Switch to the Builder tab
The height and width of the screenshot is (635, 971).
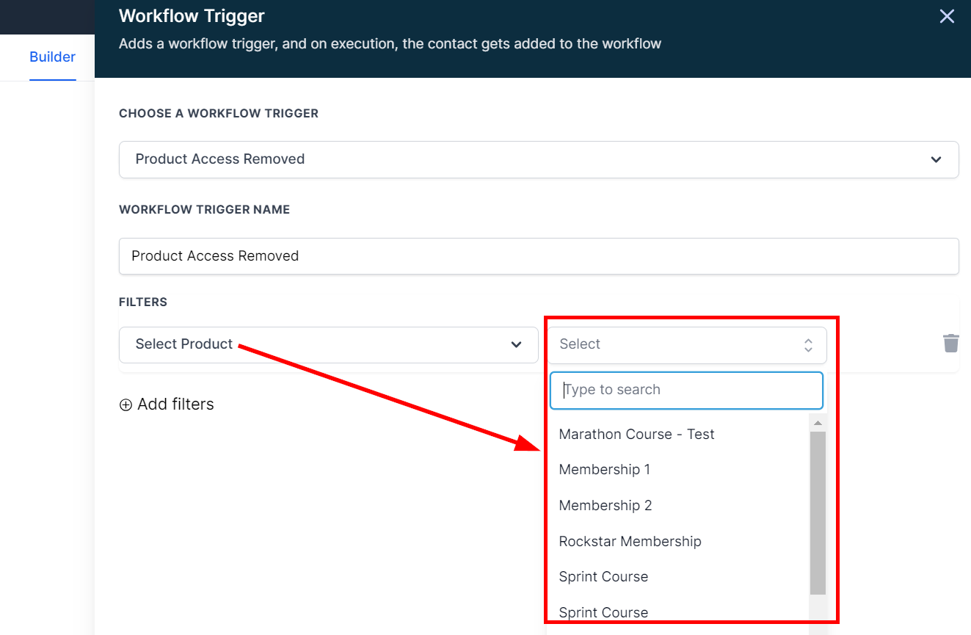pyautogui.click(x=52, y=57)
